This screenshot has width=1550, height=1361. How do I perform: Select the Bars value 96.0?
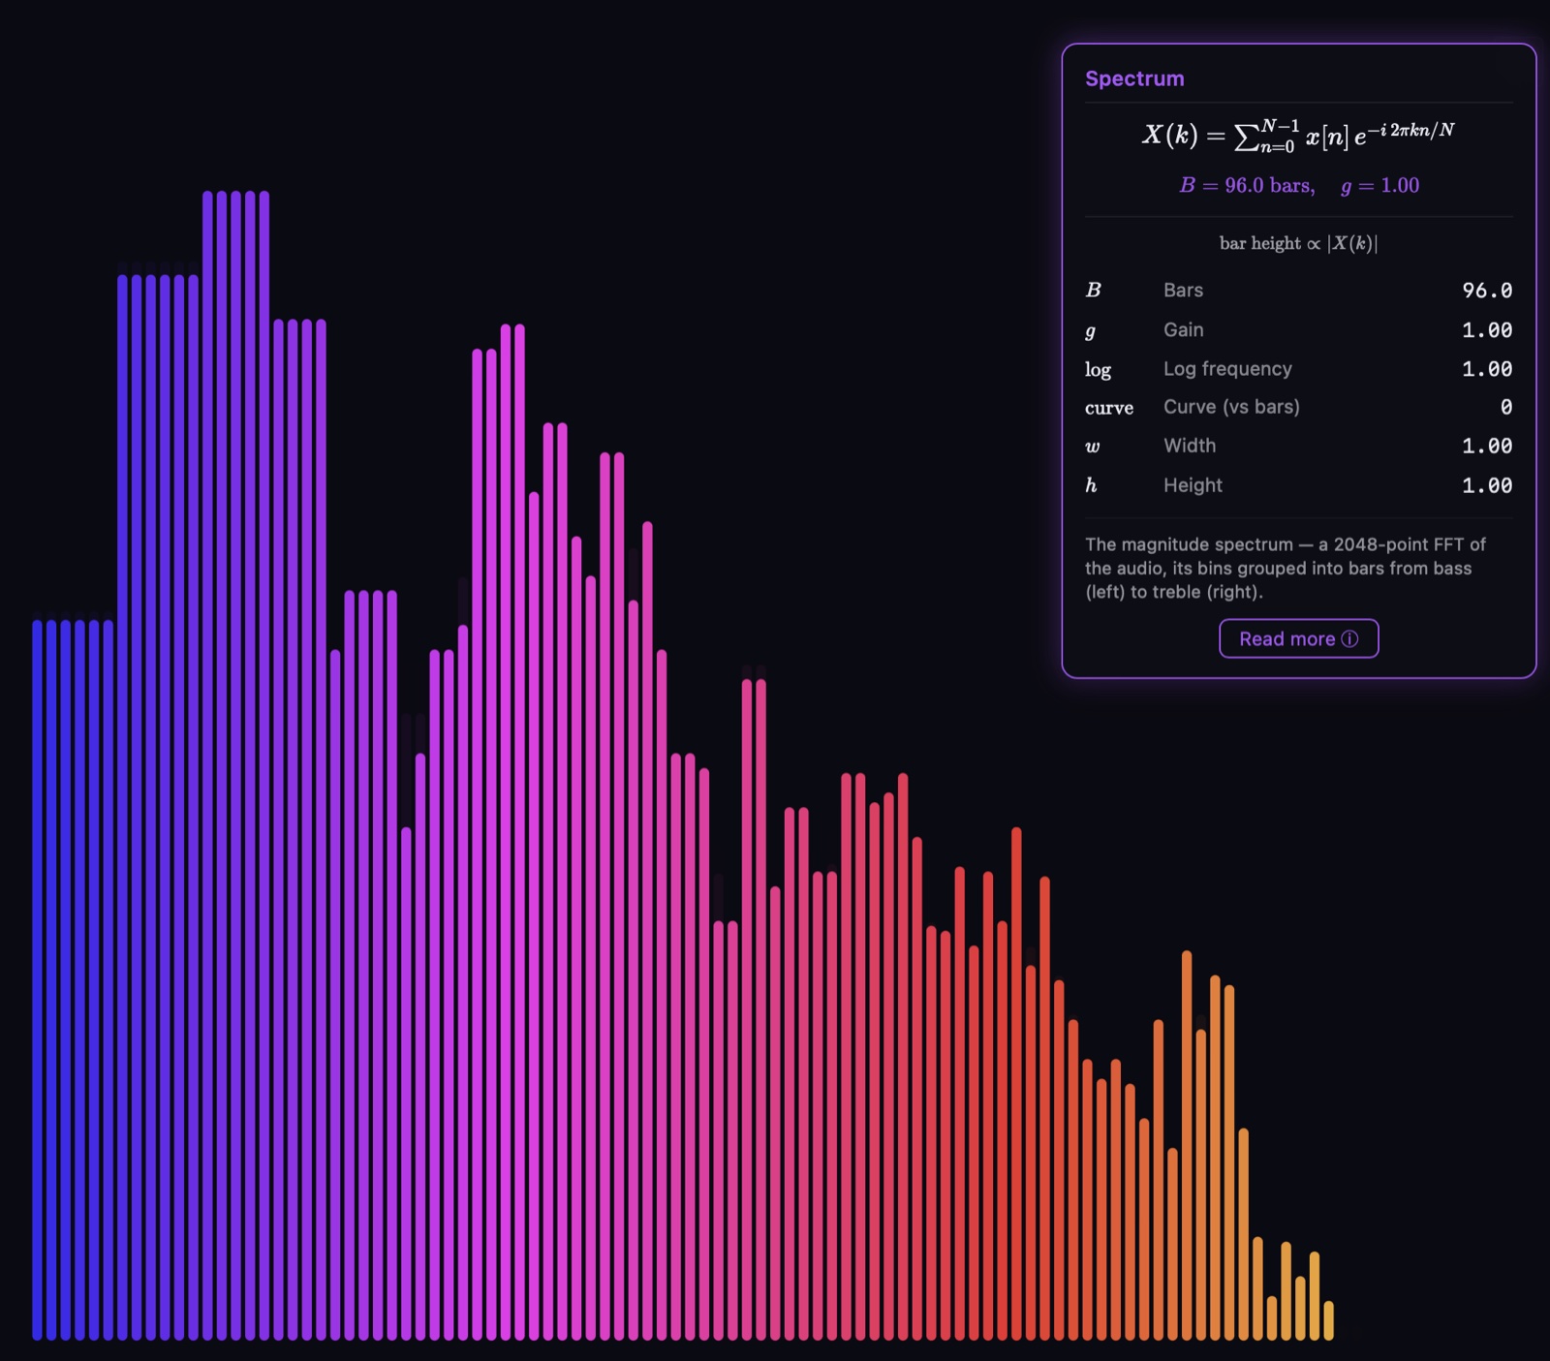click(1487, 291)
